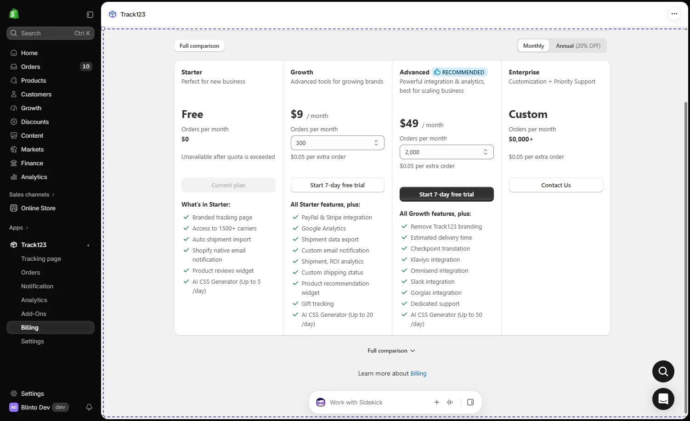690x421 pixels.
Task: Select Monthly billing
Action: (533, 46)
